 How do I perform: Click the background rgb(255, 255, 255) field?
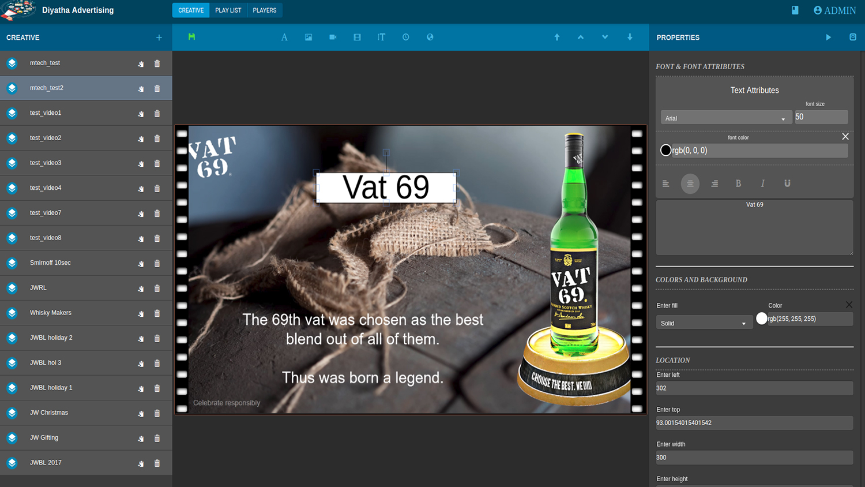(x=810, y=319)
